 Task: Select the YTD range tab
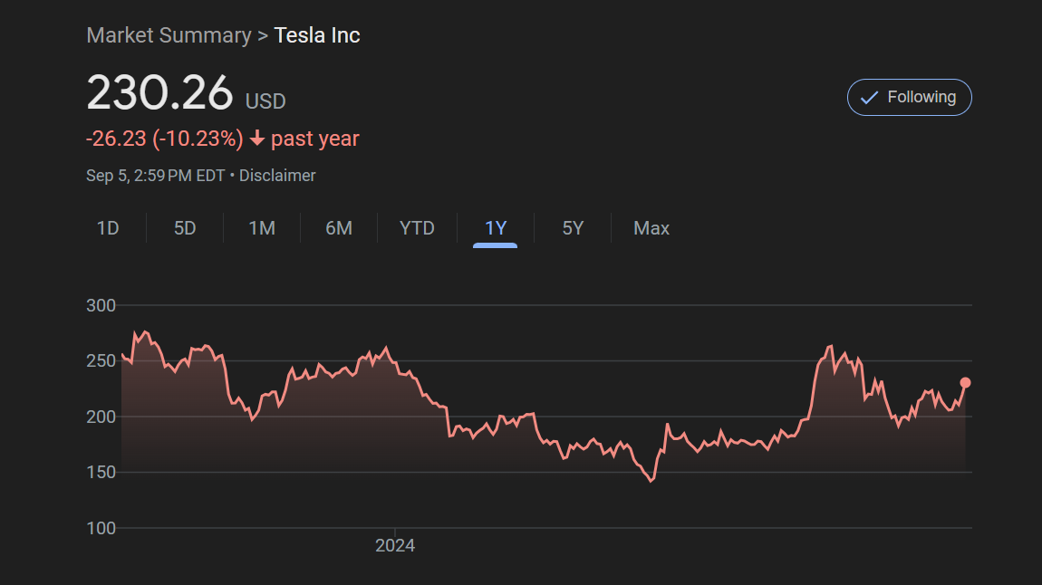pos(417,228)
